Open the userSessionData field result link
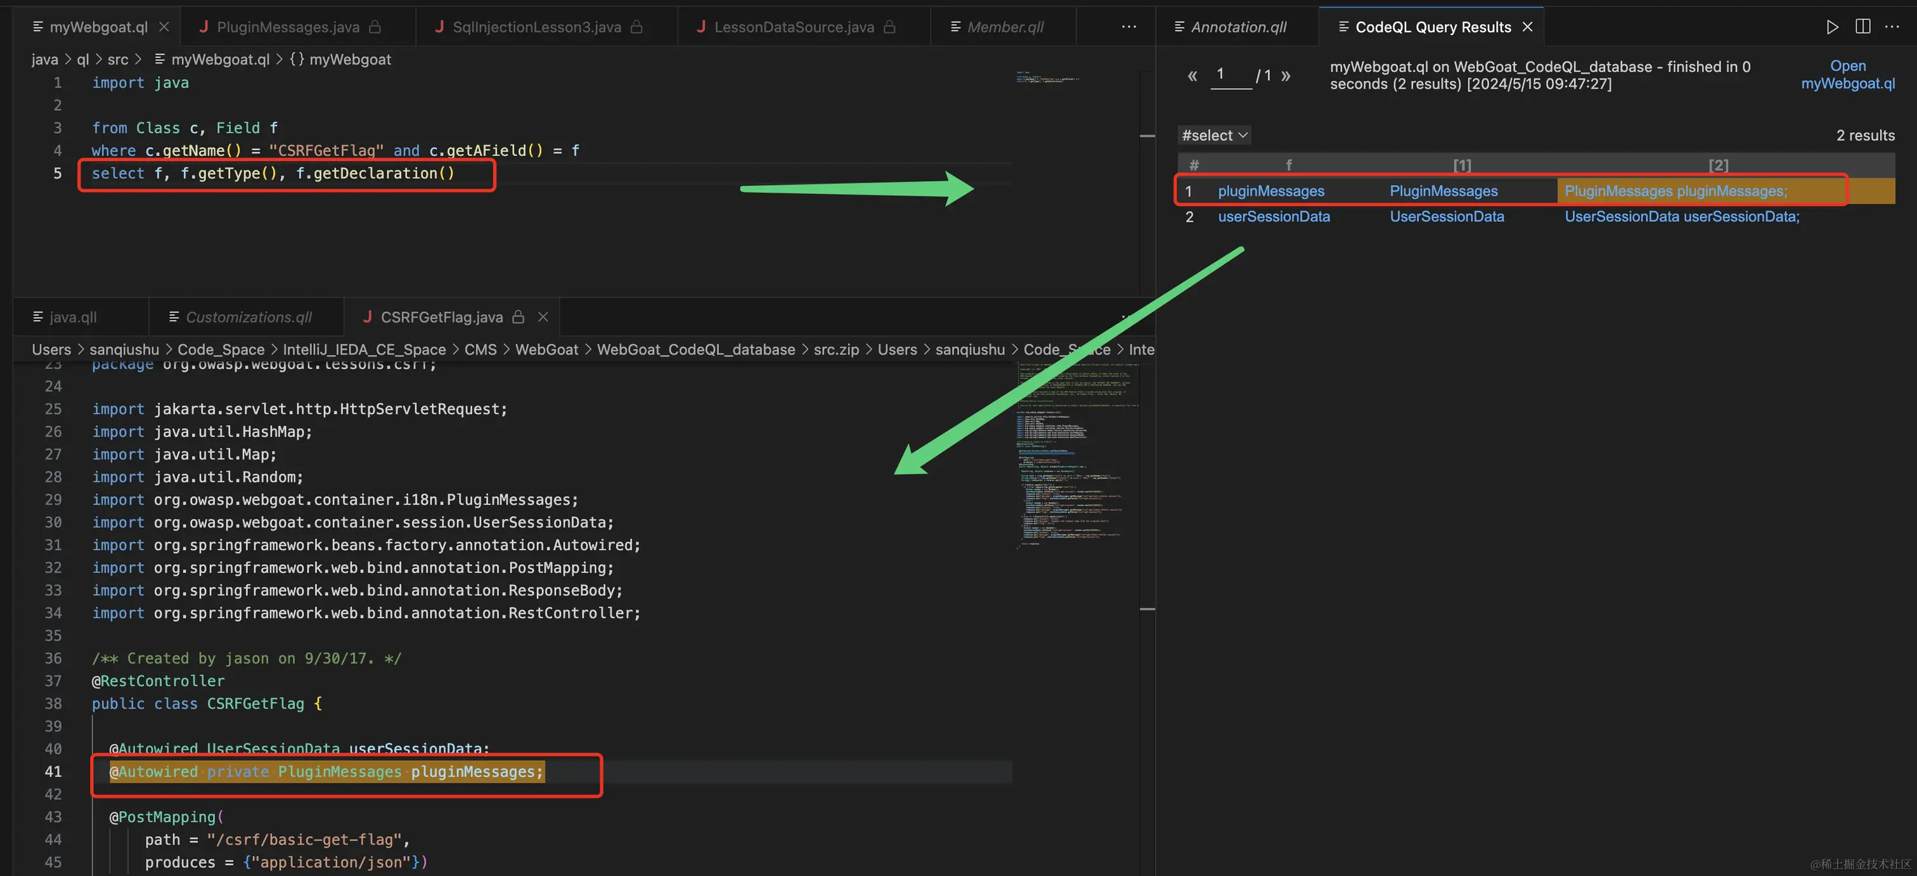 click(1274, 217)
